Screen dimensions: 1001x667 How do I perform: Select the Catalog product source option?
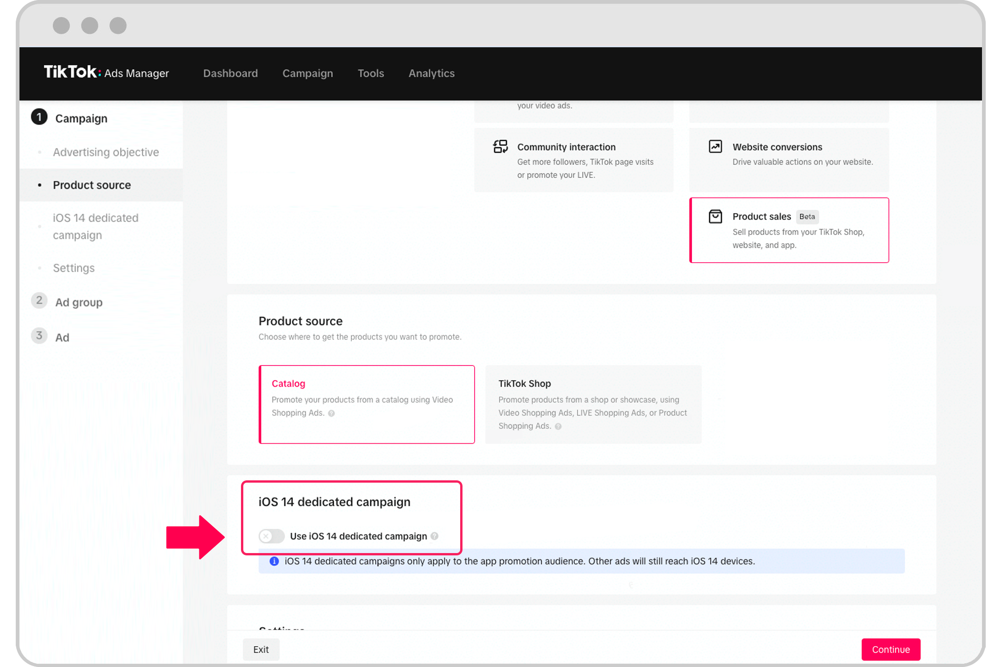pyautogui.click(x=367, y=404)
